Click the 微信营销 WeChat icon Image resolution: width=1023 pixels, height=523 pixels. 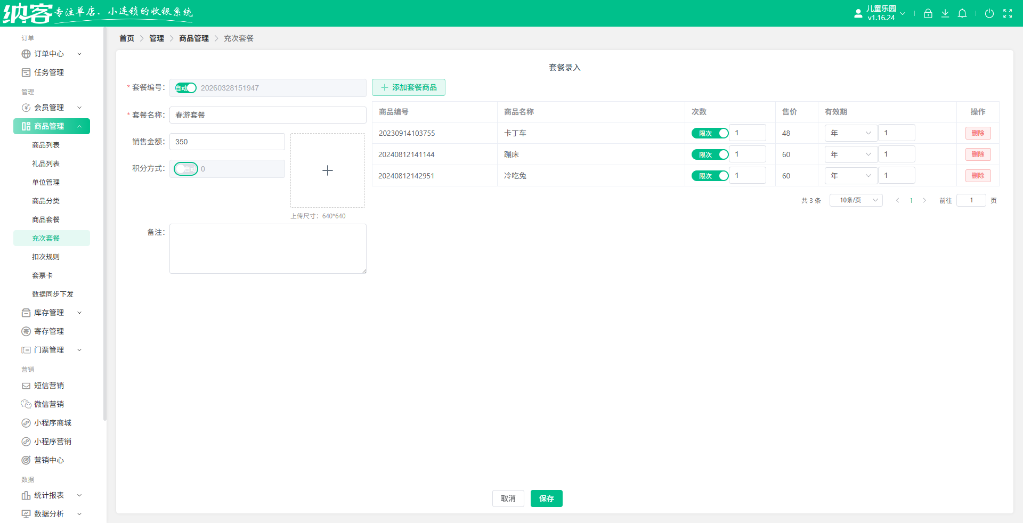pyautogui.click(x=26, y=404)
